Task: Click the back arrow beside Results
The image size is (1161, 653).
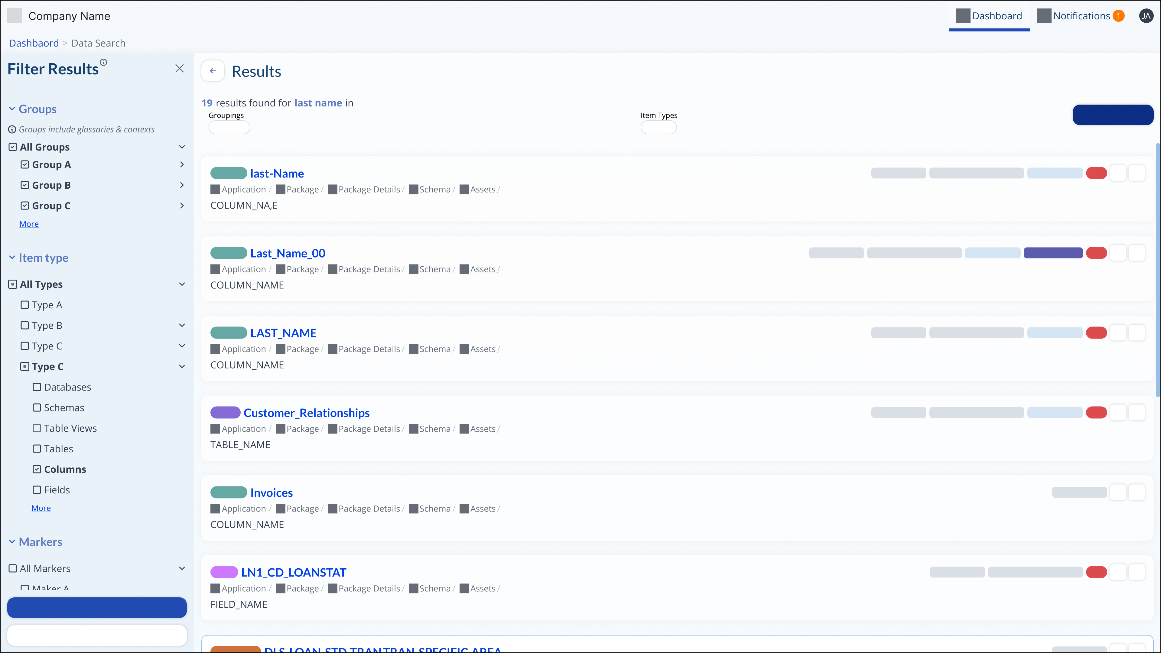Action: click(x=213, y=71)
